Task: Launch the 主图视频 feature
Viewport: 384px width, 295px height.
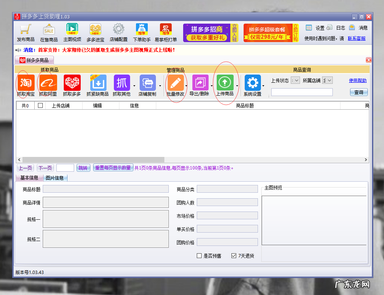Action: tap(72, 31)
